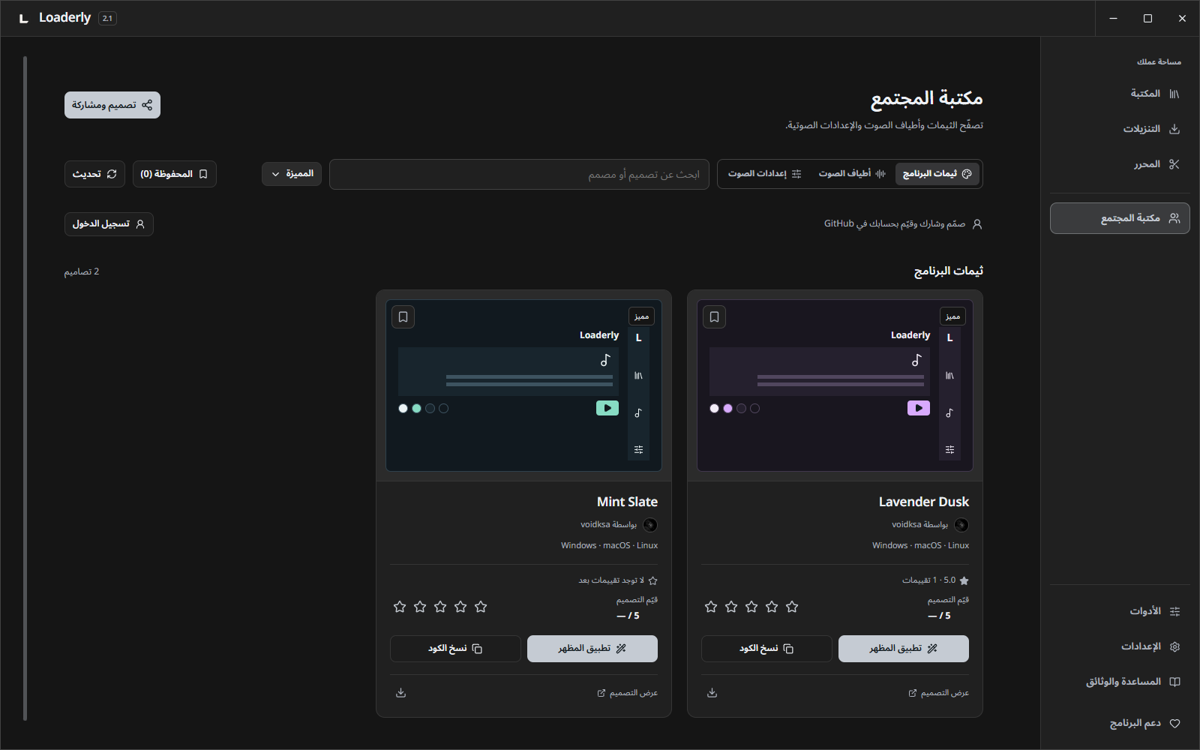Viewport: 1200px width, 750px height.
Task: Click Lavender Dusk filled rating star
Action: pos(964,580)
